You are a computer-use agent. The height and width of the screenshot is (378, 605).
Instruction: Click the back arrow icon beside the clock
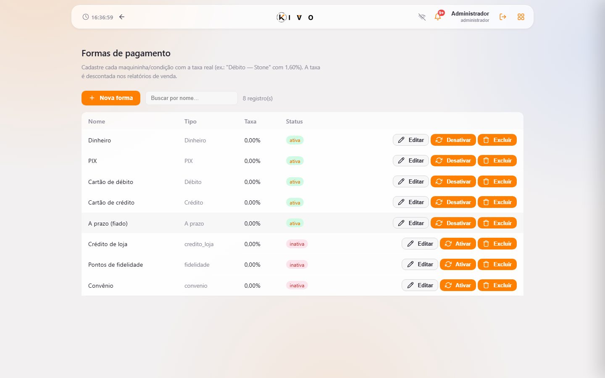(x=122, y=17)
